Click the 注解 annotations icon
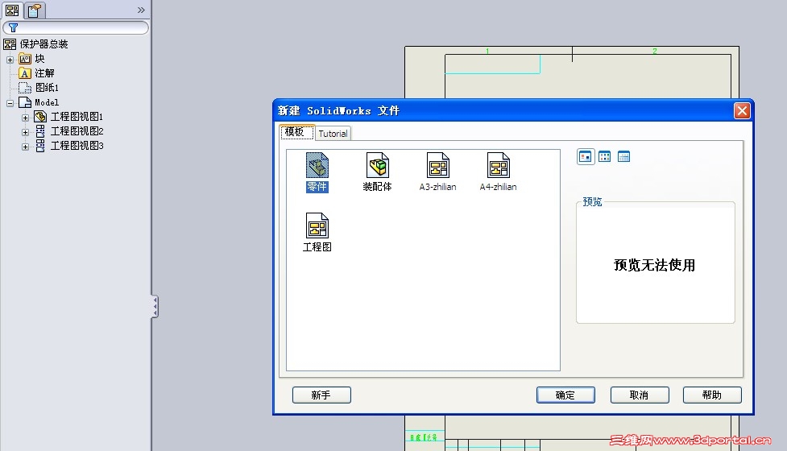 click(x=25, y=73)
